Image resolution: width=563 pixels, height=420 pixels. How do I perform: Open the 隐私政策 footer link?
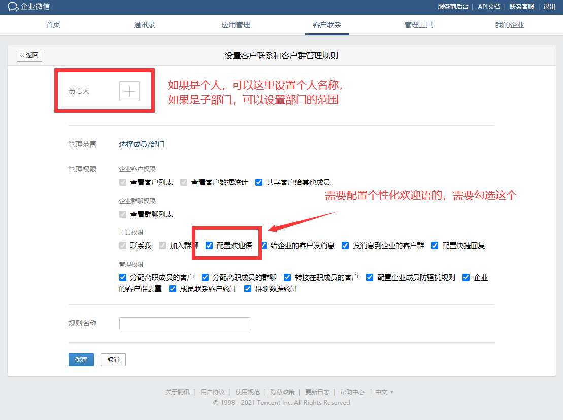pos(282,392)
